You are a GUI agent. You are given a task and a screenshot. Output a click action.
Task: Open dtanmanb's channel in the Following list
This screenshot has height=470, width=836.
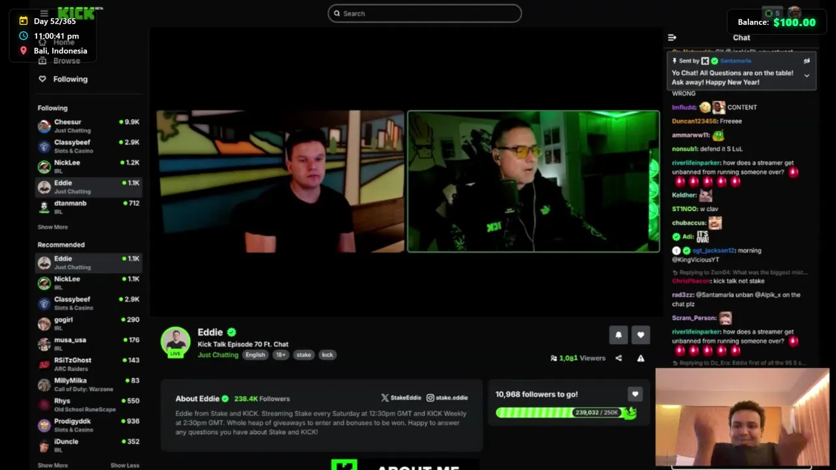[88, 207]
